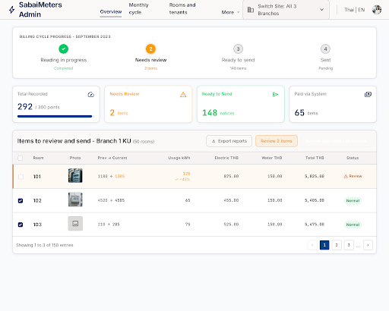Go to the Overview tab
Screen dimensions: 389x311
coord(111,11)
